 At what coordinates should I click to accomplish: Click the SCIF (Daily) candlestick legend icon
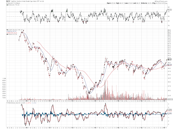point(7,30)
